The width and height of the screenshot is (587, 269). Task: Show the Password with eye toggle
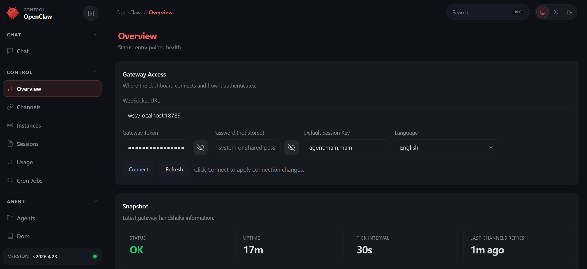pos(291,148)
